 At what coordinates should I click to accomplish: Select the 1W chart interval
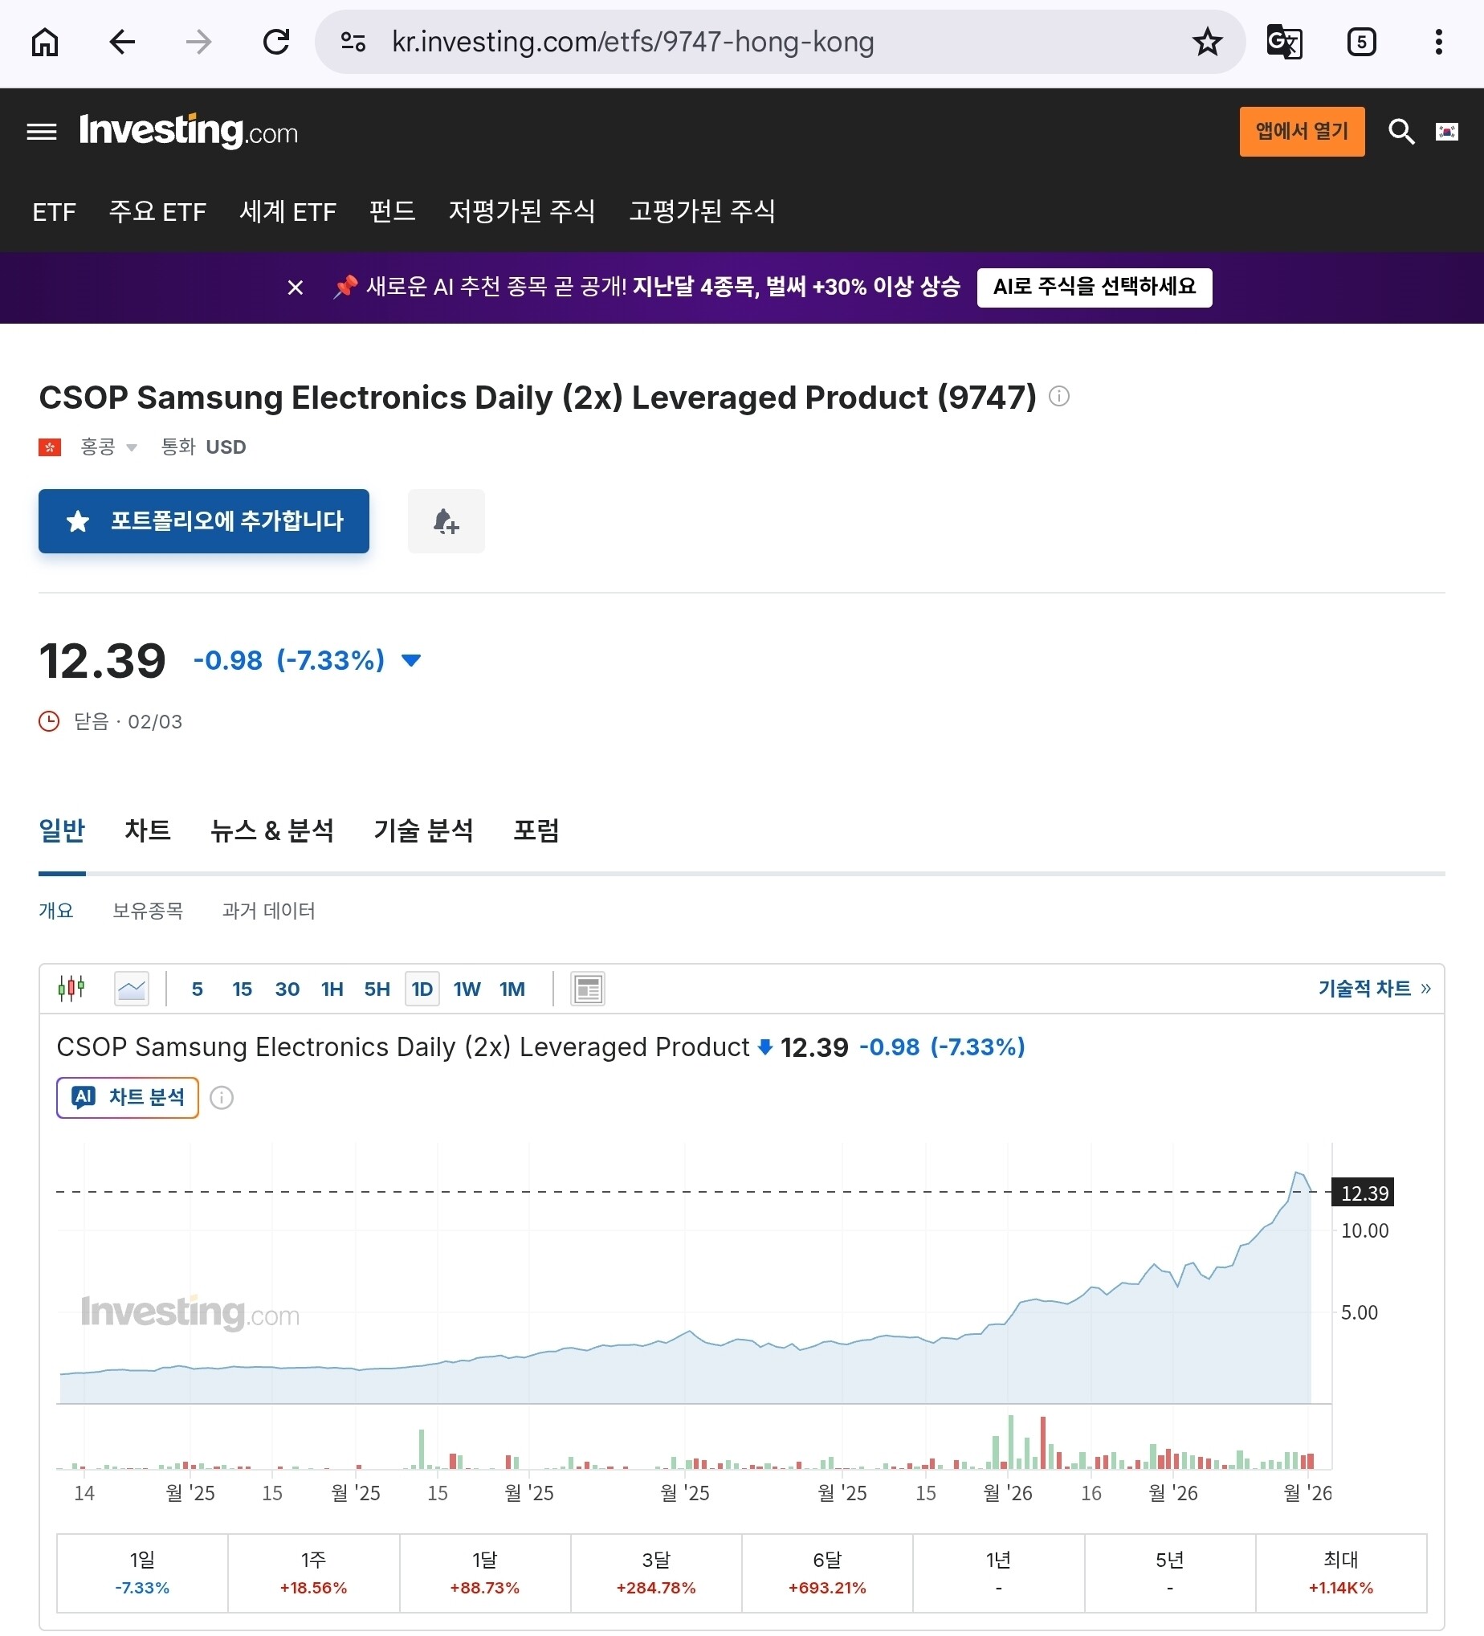467,989
